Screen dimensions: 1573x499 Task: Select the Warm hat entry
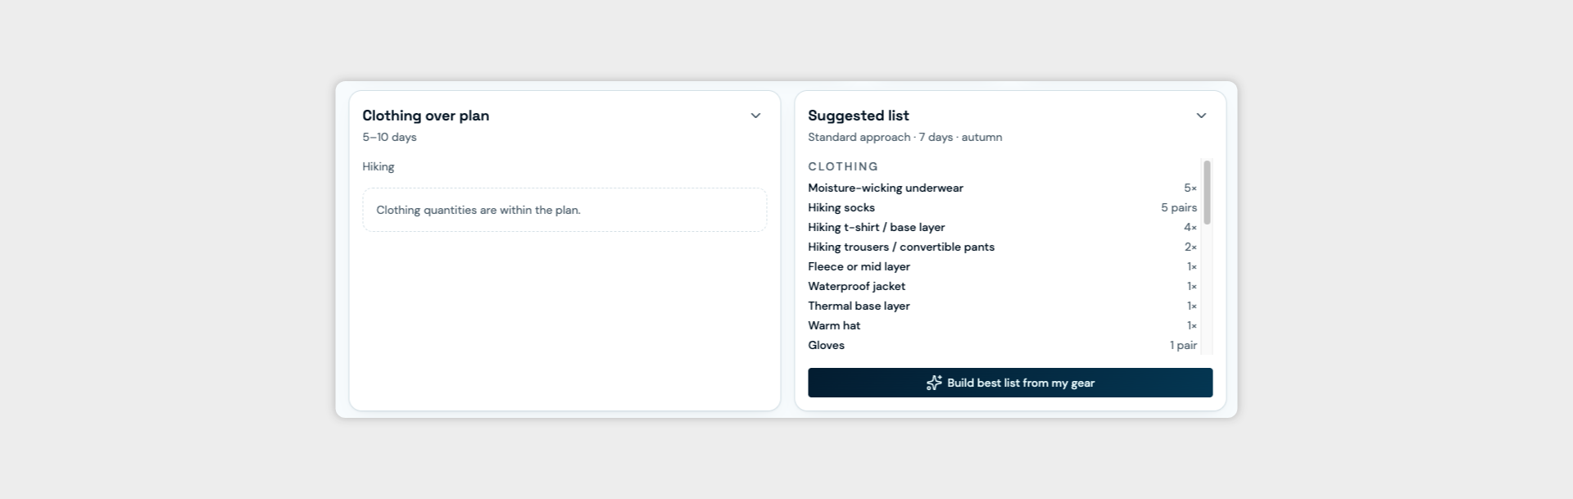[1002, 325]
